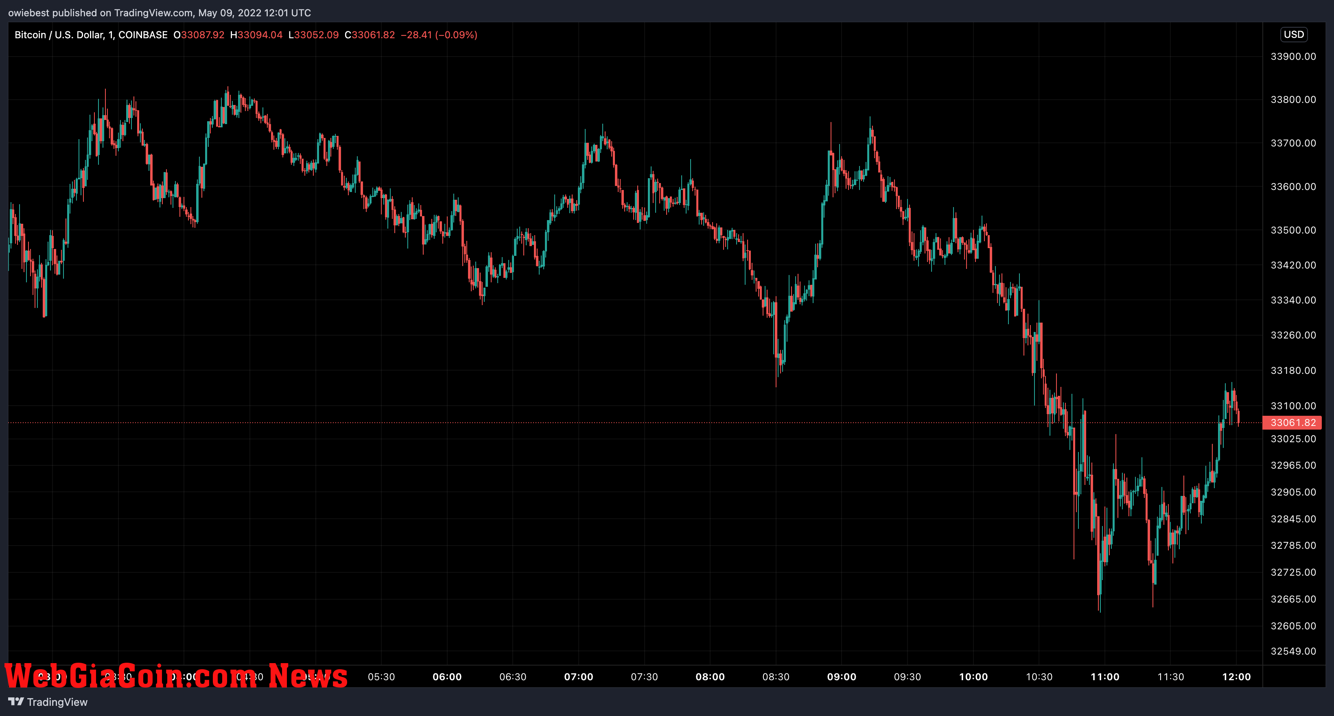Click the 09:00 time axis label
1334x716 pixels.
pos(842,677)
